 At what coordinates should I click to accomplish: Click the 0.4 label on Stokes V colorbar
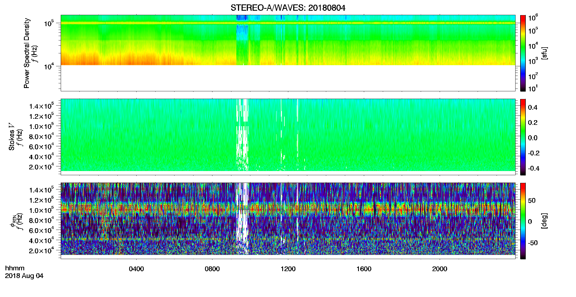point(533,108)
